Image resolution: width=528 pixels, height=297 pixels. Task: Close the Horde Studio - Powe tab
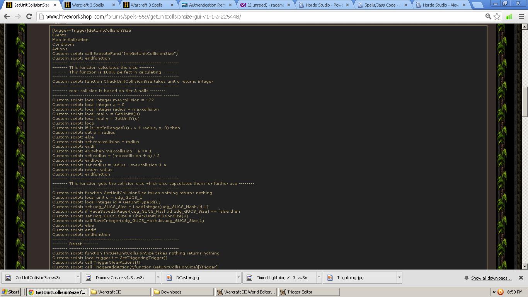click(347, 5)
